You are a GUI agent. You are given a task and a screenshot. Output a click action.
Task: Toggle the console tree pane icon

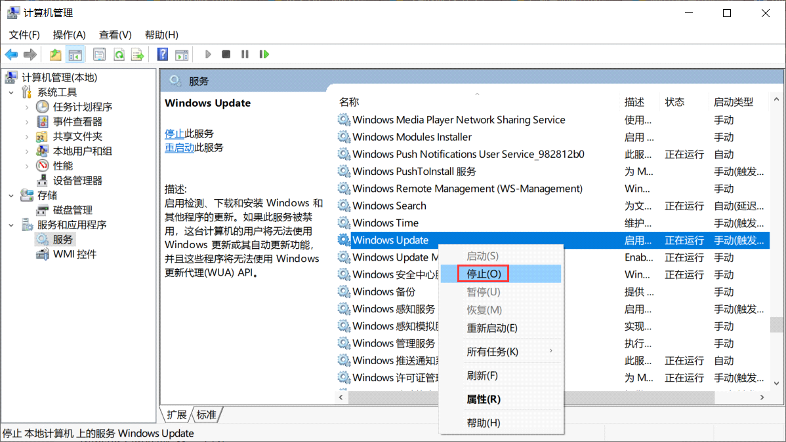(75, 54)
